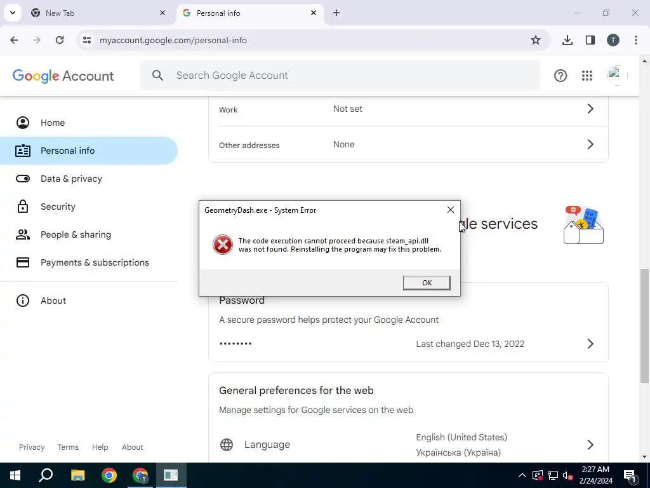Image resolution: width=650 pixels, height=488 pixels.
Task: Click the Other addresses 'None' value
Action: coord(343,144)
